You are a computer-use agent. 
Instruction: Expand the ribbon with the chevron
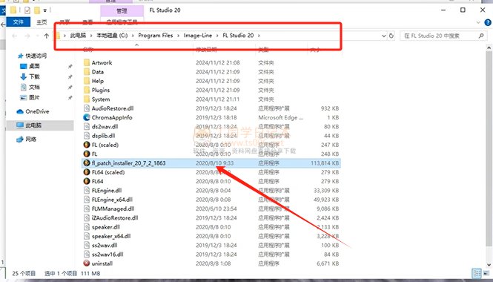(478, 22)
